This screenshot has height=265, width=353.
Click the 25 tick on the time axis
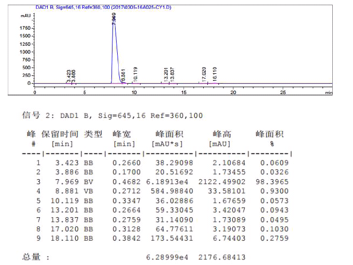click(283, 92)
